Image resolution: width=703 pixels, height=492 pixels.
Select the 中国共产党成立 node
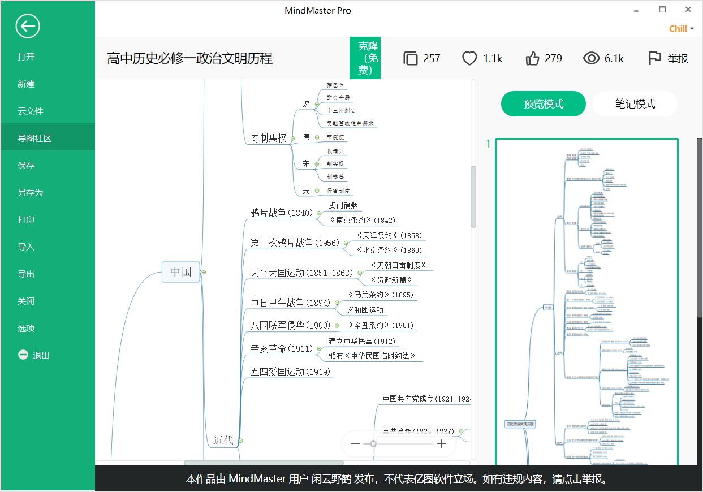tap(426, 399)
